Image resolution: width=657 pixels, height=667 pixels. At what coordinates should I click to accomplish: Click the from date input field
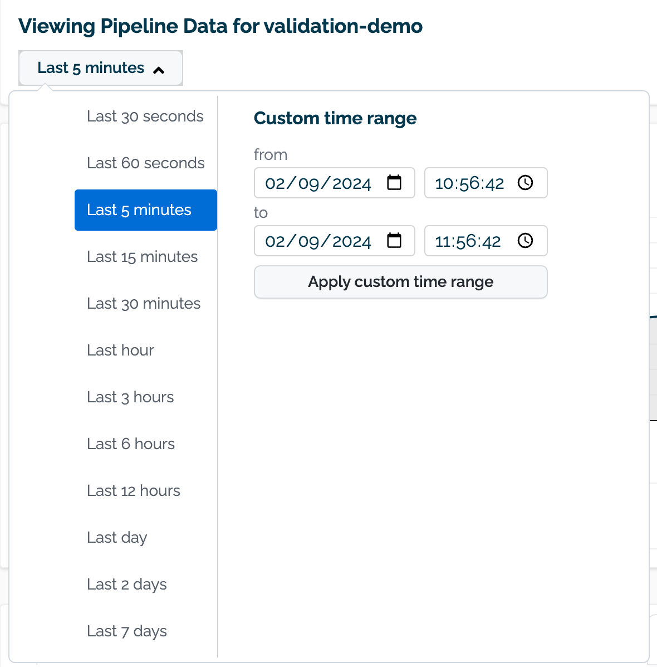pyautogui.click(x=317, y=183)
